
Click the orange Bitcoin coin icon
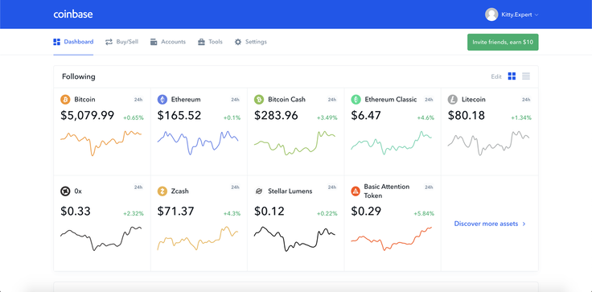coord(65,100)
